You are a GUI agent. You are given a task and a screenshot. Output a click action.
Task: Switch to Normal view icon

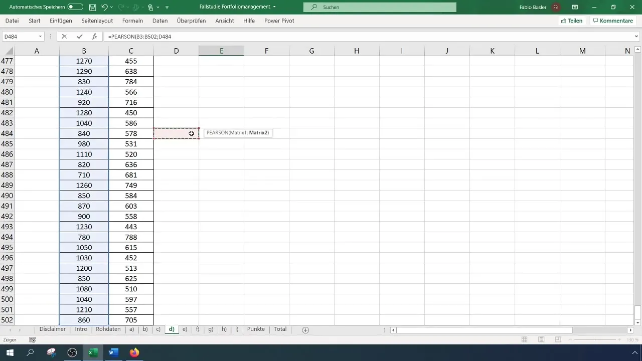(525, 339)
